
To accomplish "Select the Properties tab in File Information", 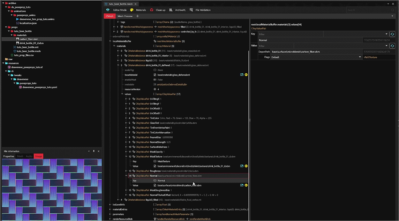I will tap(9, 156).
